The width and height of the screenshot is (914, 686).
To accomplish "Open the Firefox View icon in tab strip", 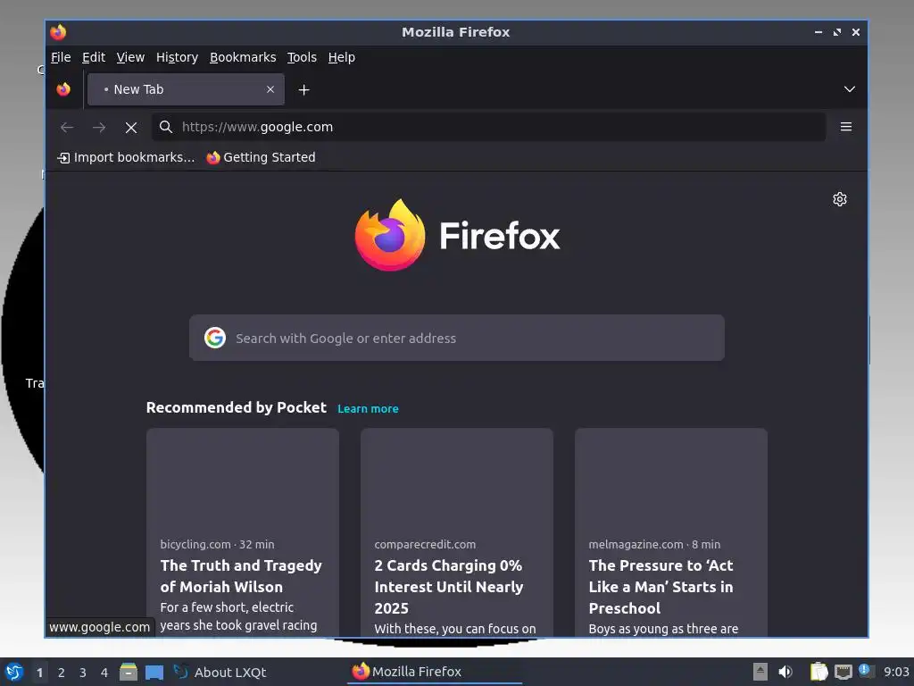I will point(63,89).
